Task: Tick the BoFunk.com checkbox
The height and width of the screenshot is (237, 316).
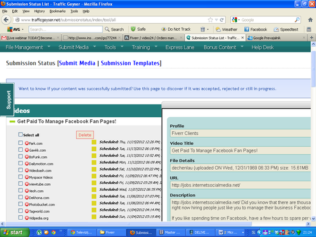Action: [x=21, y=156]
